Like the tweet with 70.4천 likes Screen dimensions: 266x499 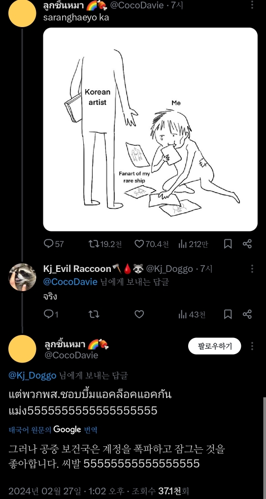(x=151, y=244)
